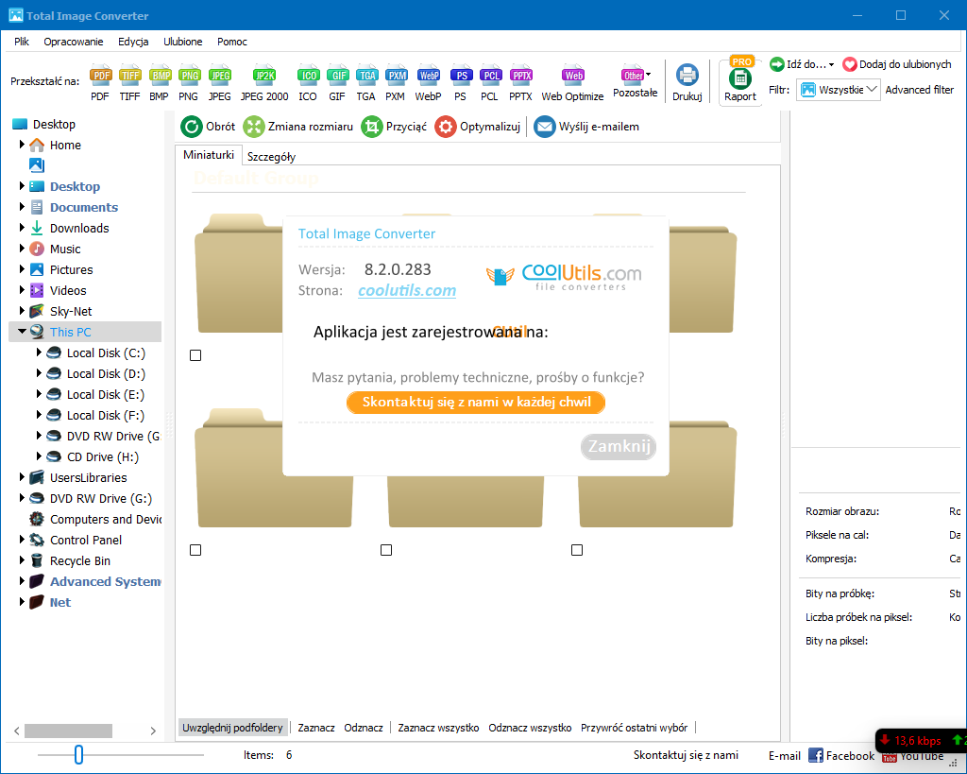Image resolution: width=967 pixels, height=774 pixels.
Task: Add to favorites with Dodaj do ulubionych
Action: click(x=897, y=64)
